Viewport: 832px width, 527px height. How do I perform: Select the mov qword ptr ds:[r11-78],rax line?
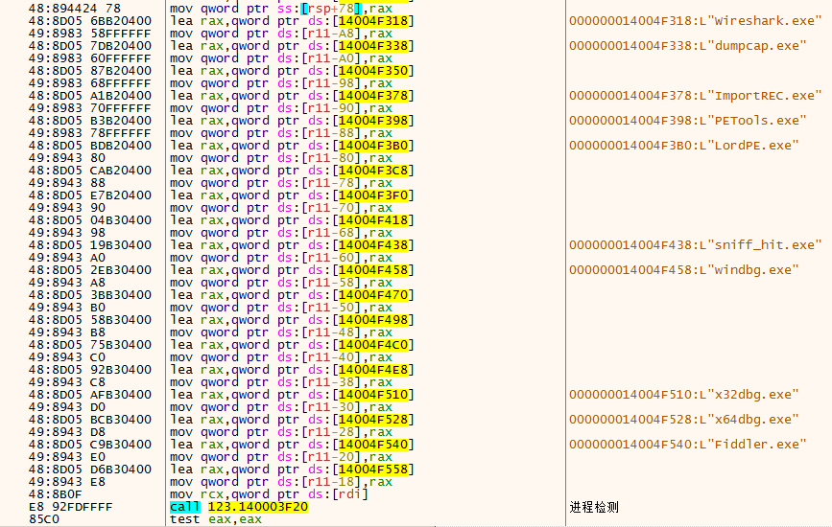281,183
